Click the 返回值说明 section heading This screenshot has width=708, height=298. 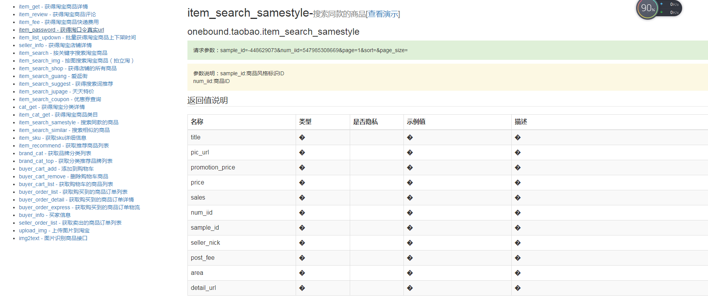[x=208, y=100]
